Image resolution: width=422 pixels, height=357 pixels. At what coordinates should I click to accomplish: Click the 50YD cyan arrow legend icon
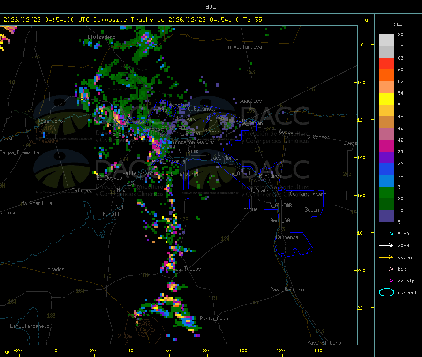386,234
